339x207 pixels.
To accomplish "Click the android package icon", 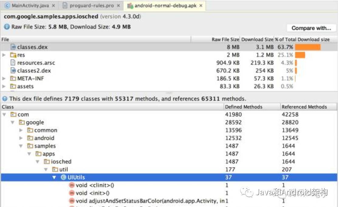I will [x=30, y=138].
